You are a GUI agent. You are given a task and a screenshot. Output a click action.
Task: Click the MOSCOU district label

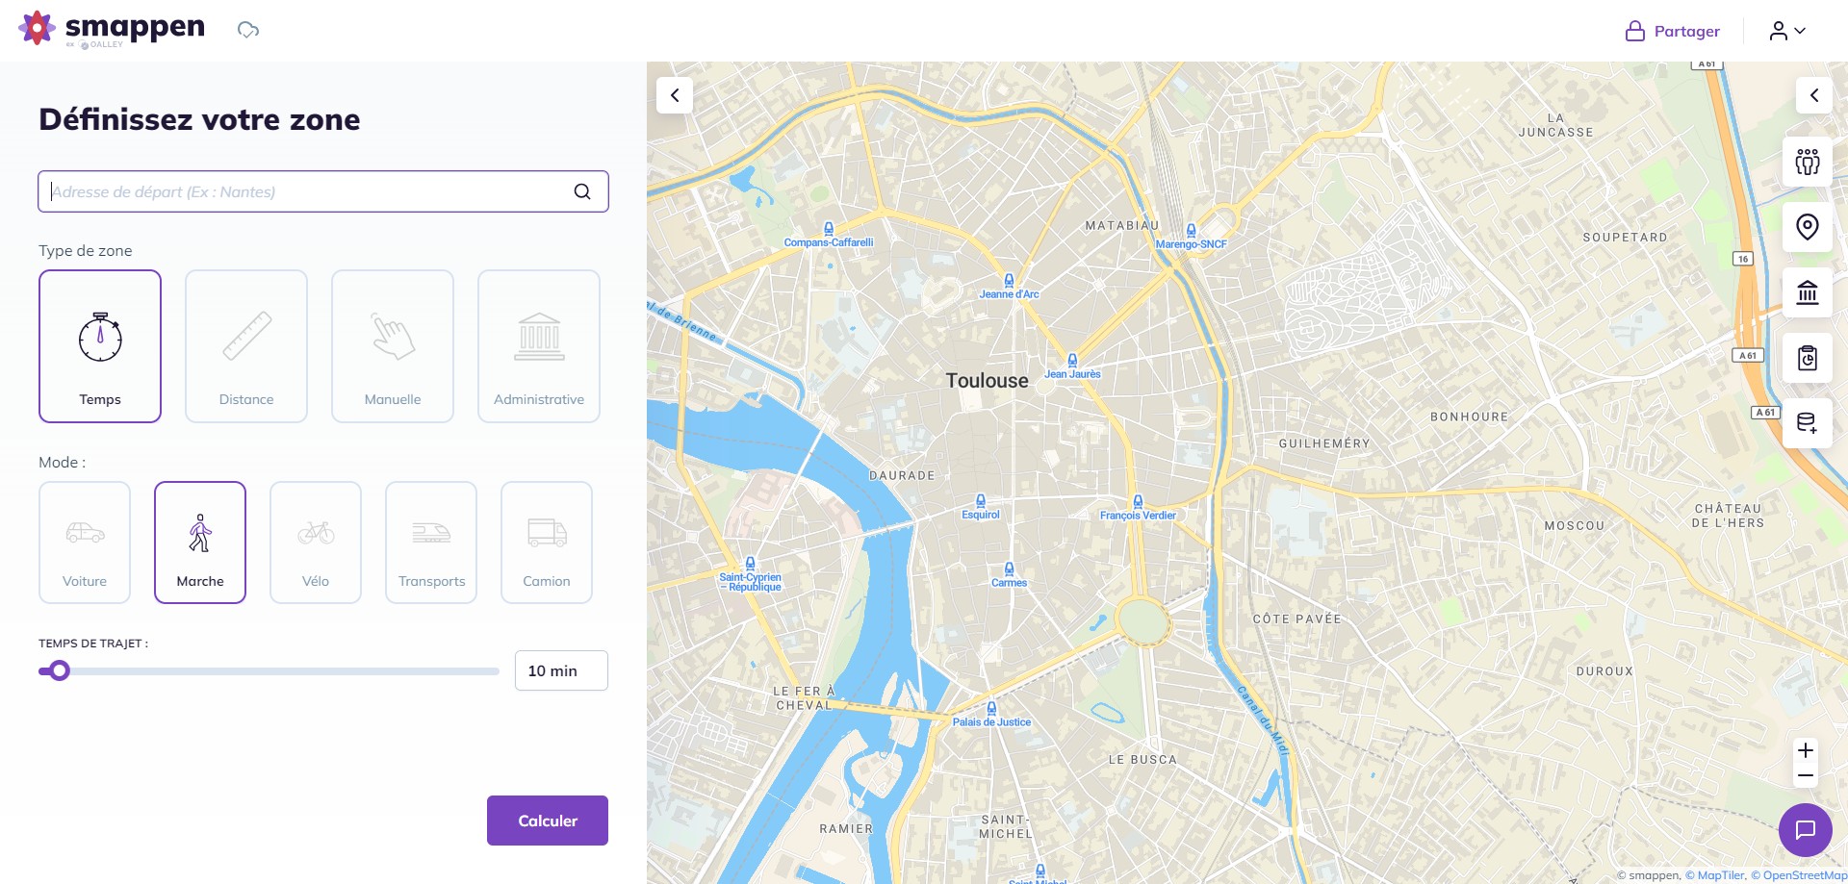tap(1575, 525)
